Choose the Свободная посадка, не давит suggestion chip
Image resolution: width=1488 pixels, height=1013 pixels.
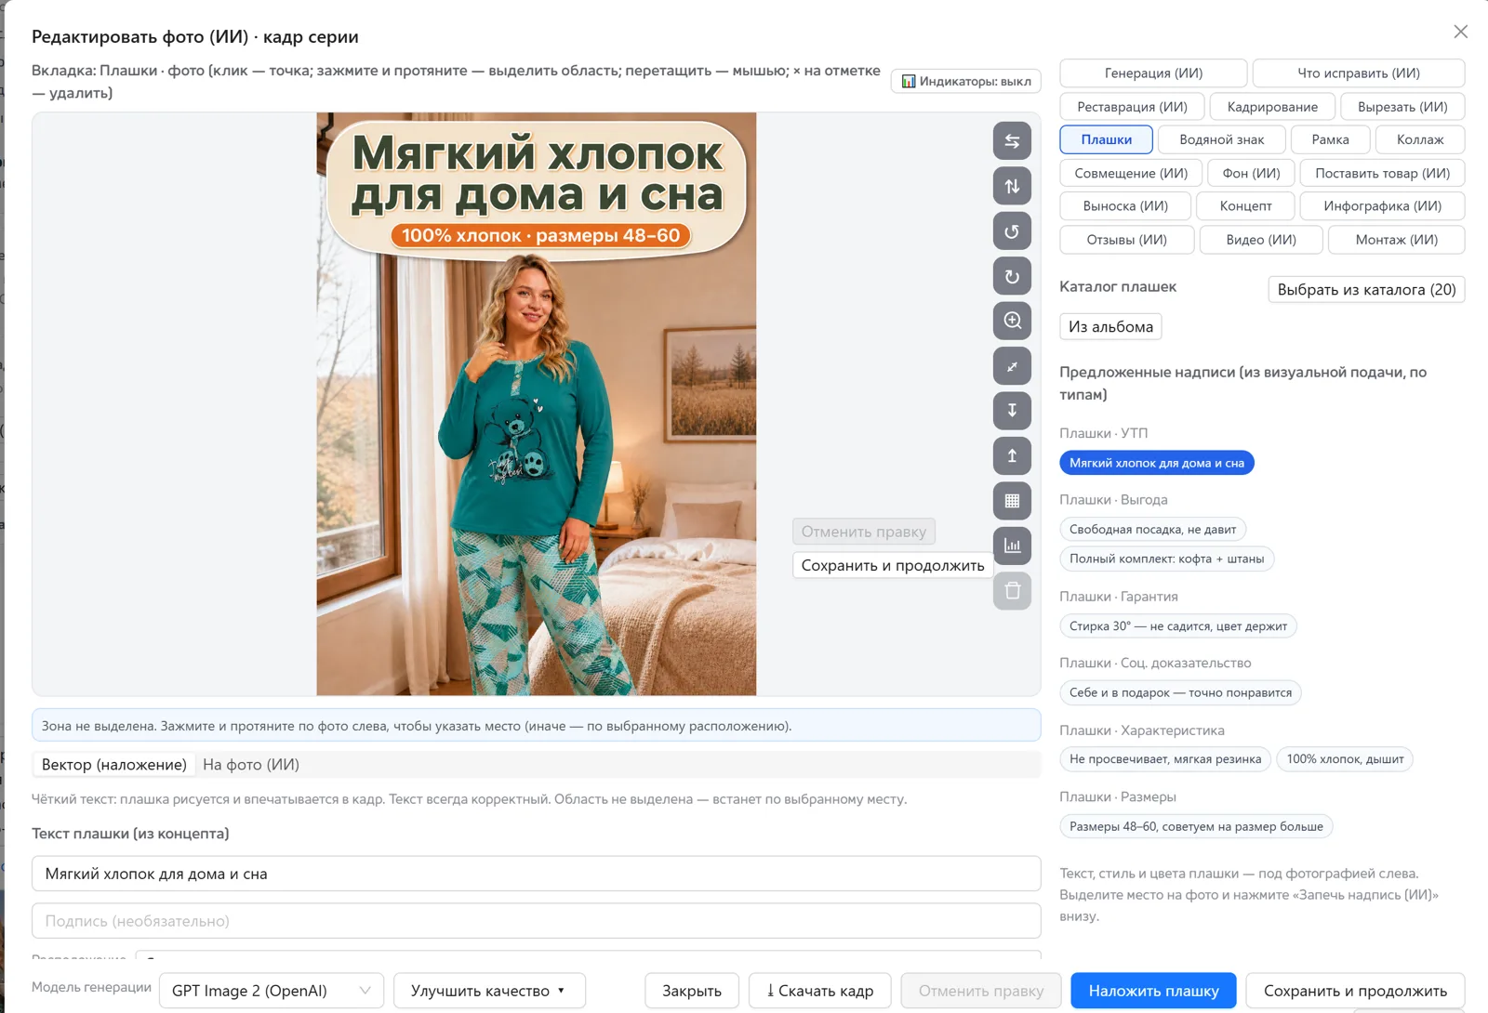(1152, 529)
